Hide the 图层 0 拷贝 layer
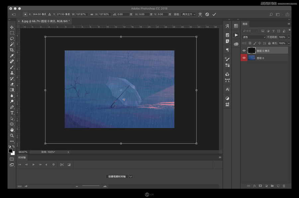299x198 pixels. pyautogui.click(x=244, y=51)
